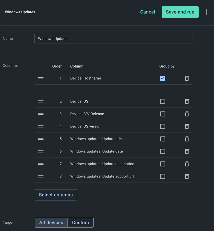214x231 pixels.
Task: Click the reorder handle for Device: OS
Action: tap(41, 101)
